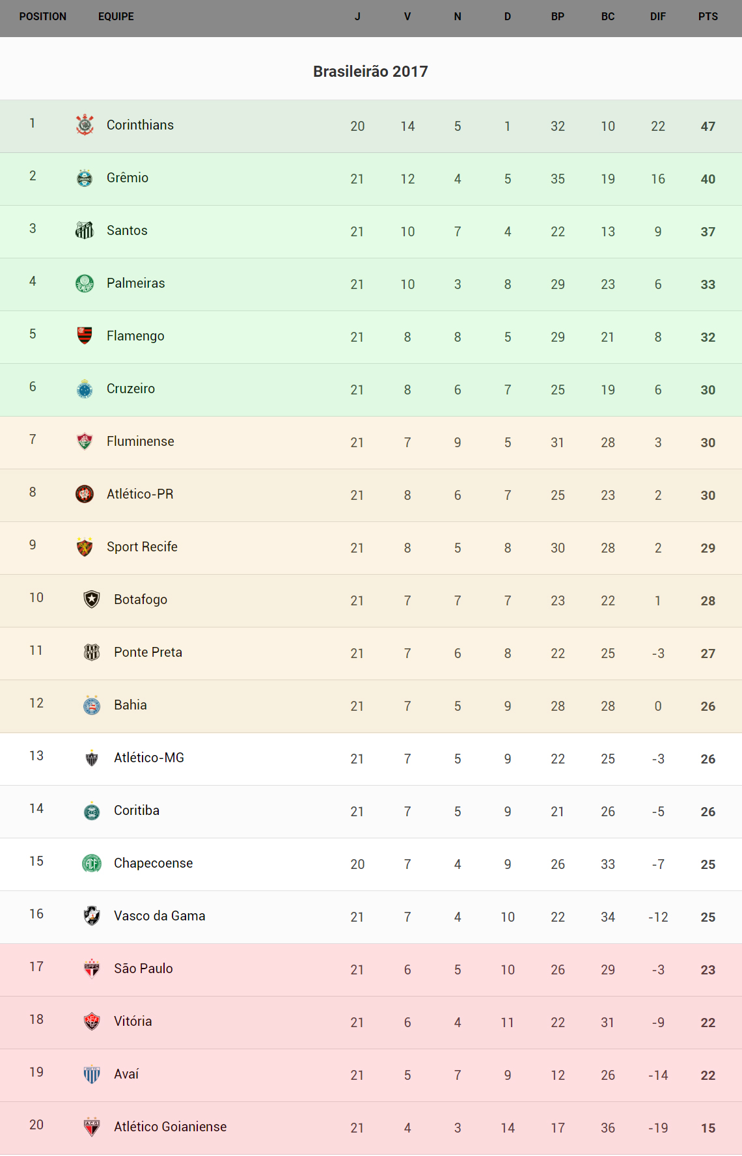The width and height of the screenshot is (742, 1156).
Task: Open the Atlético-PR team name link
Action: pyautogui.click(x=140, y=494)
